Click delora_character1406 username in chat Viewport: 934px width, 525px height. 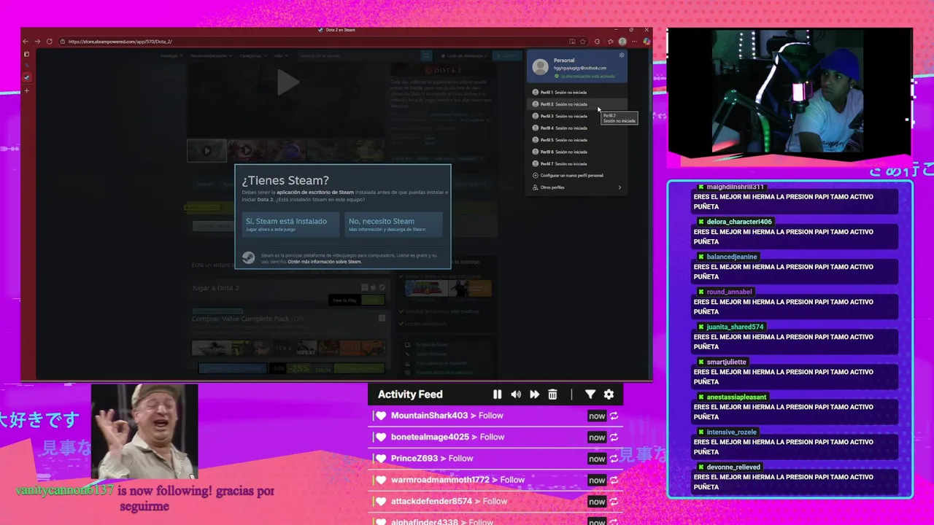coord(738,222)
